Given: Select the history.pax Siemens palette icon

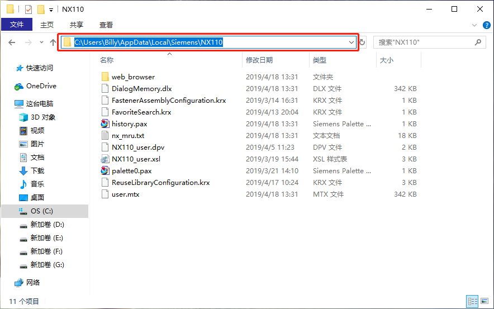Looking at the screenshot, I should [x=105, y=124].
